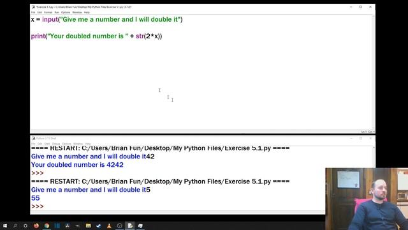Viewport: 408px width, 230px height.
Task: Click the Cortana circle icon in the taskbar
Action: point(25,226)
